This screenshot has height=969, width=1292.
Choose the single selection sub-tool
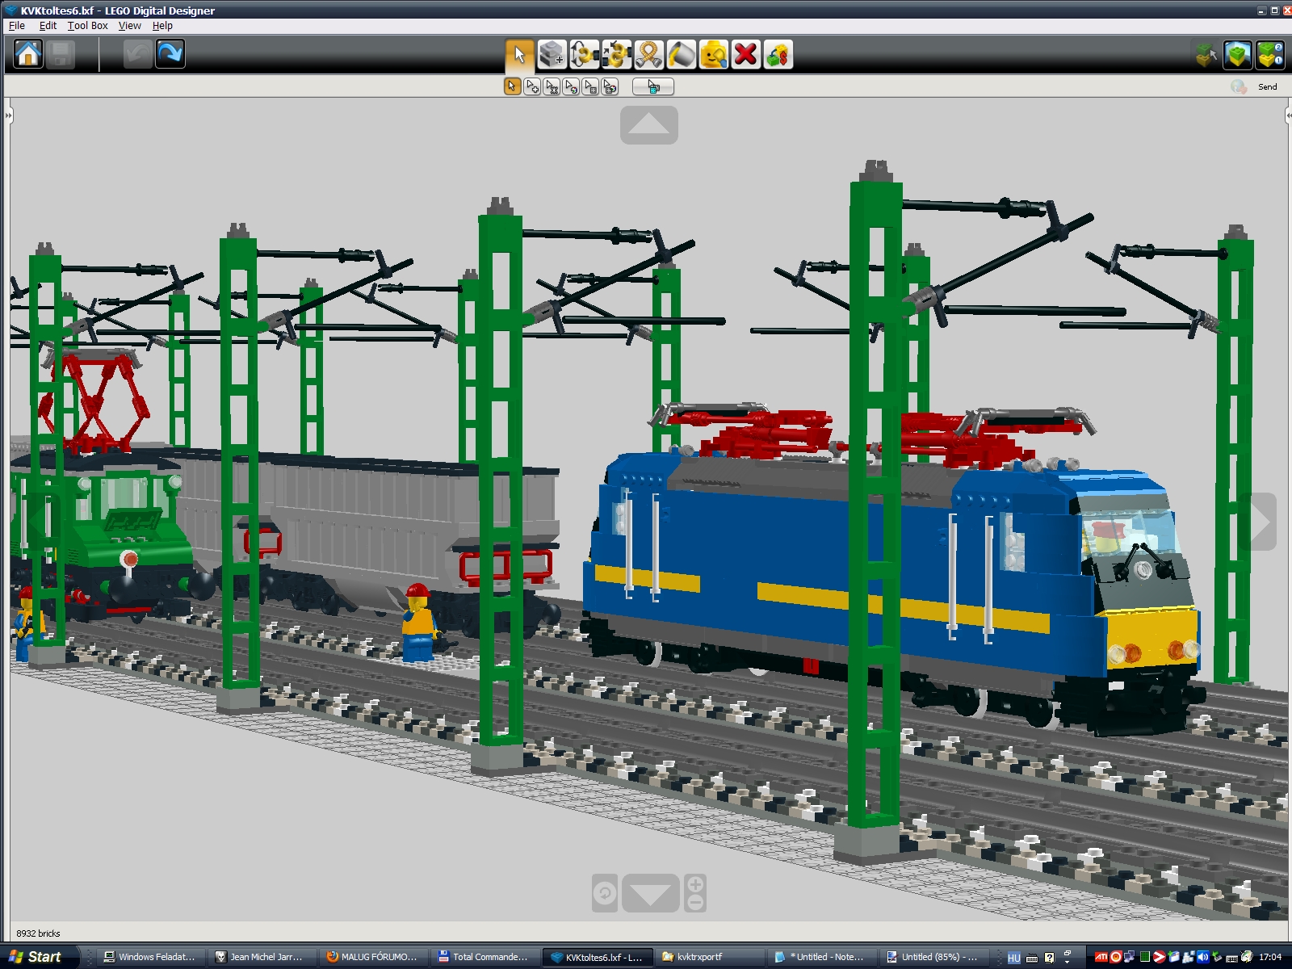click(512, 86)
